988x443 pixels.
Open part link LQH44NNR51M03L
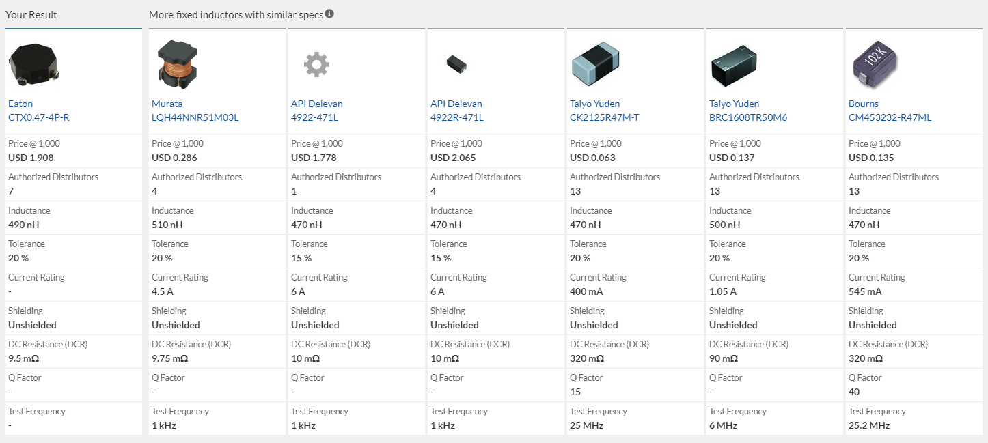[x=195, y=117]
